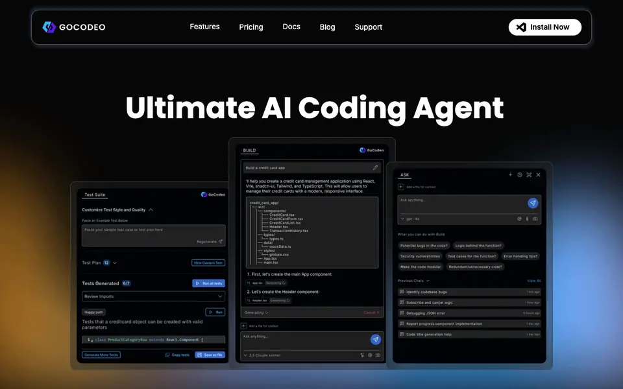Click the Happy path tag
Viewport: 623px width, 389px height.
pyautogui.click(x=93, y=312)
